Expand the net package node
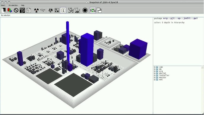Image resolution: width=204 pixels, height=115 pixels. click(x=155, y=80)
